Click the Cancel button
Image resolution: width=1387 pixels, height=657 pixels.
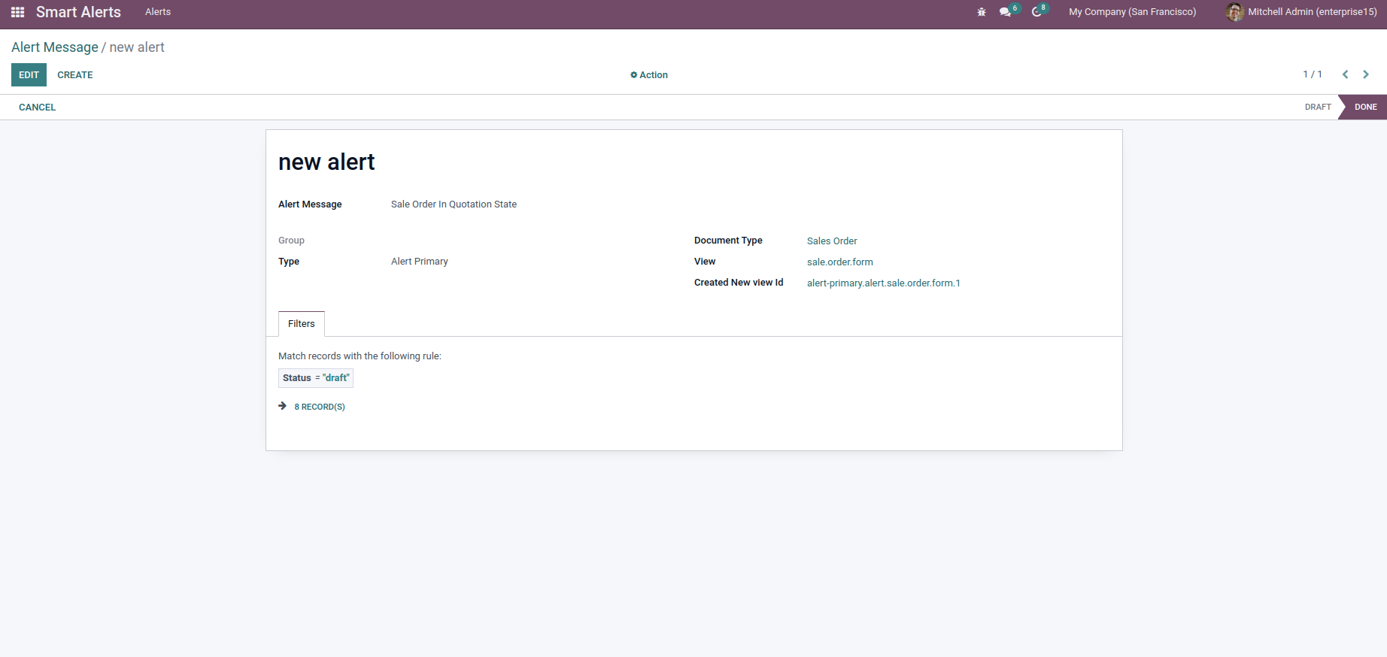click(38, 107)
